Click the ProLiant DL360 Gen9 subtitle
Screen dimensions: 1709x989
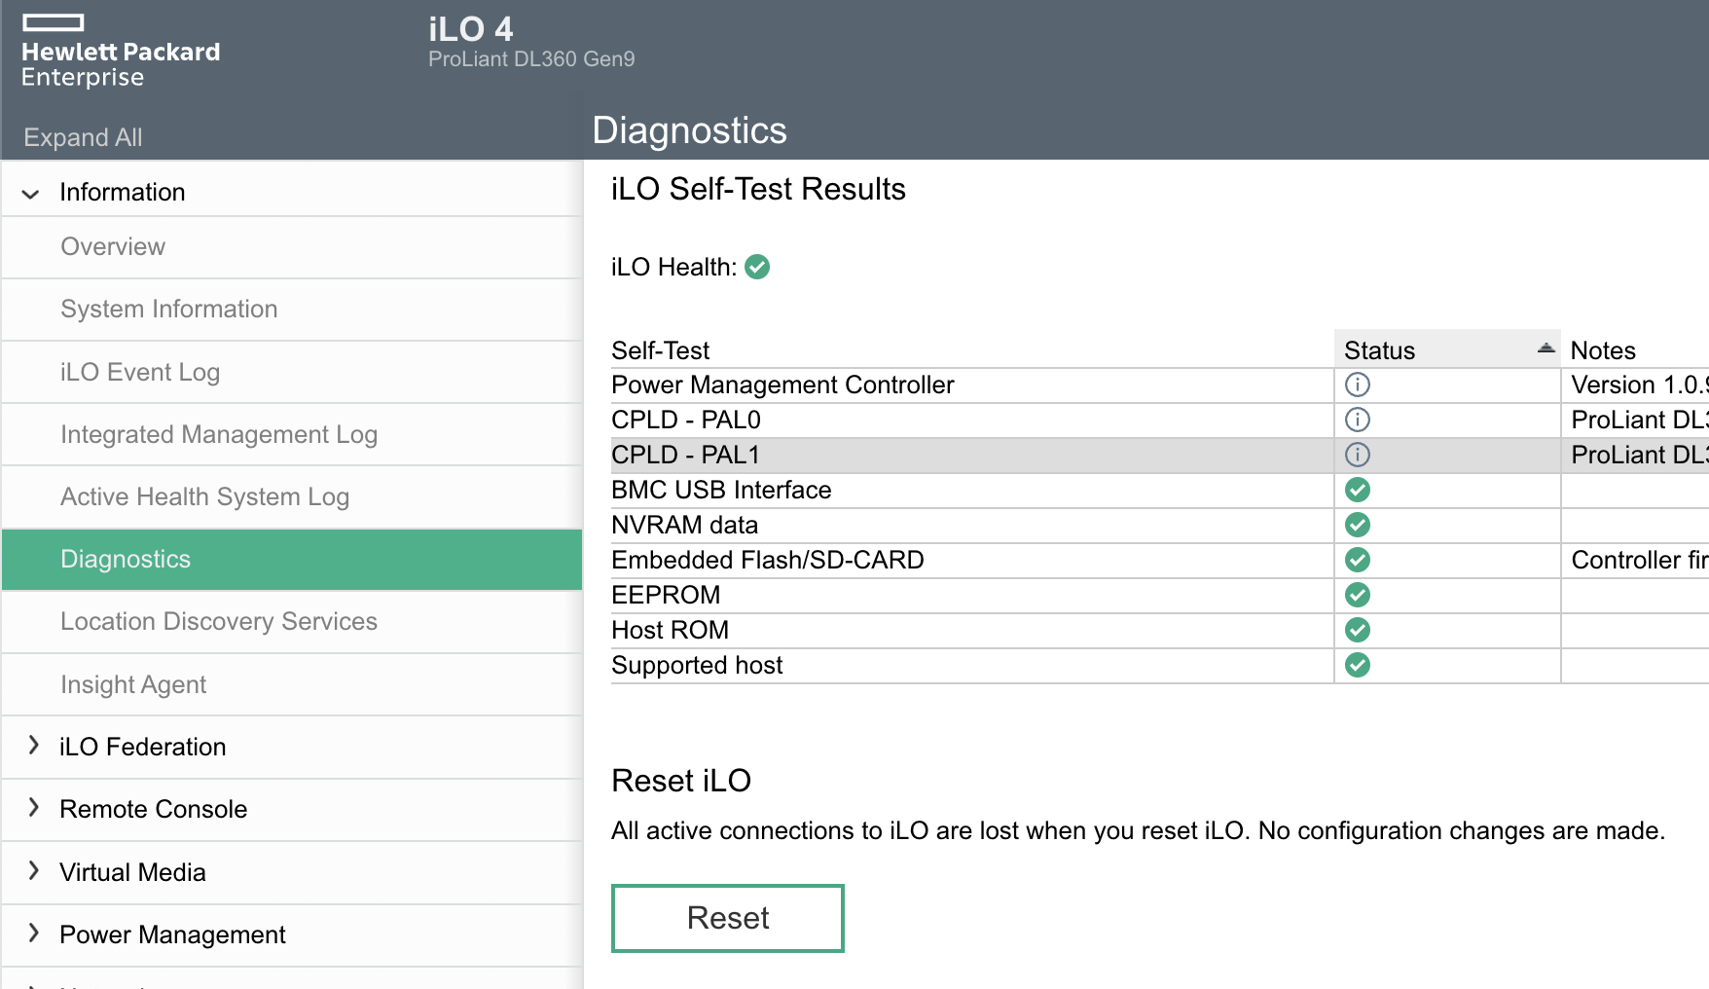coord(531,59)
